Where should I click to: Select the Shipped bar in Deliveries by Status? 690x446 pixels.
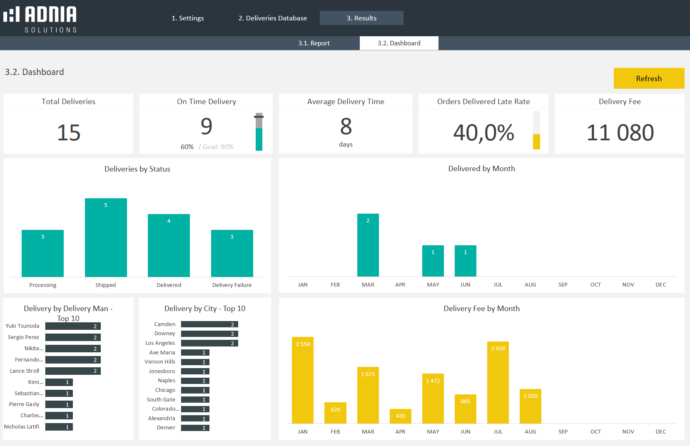106,237
